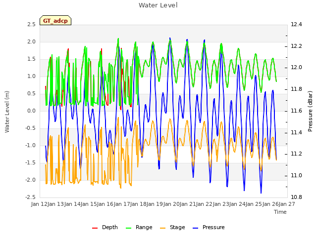
Task: Click the red Depth legend color marker
Action: (95, 228)
